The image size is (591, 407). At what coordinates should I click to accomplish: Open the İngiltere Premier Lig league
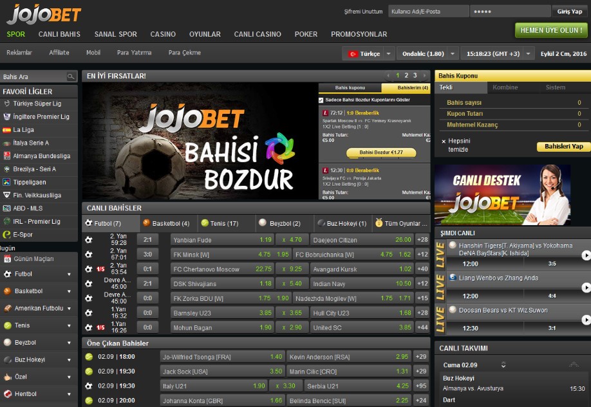point(41,117)
